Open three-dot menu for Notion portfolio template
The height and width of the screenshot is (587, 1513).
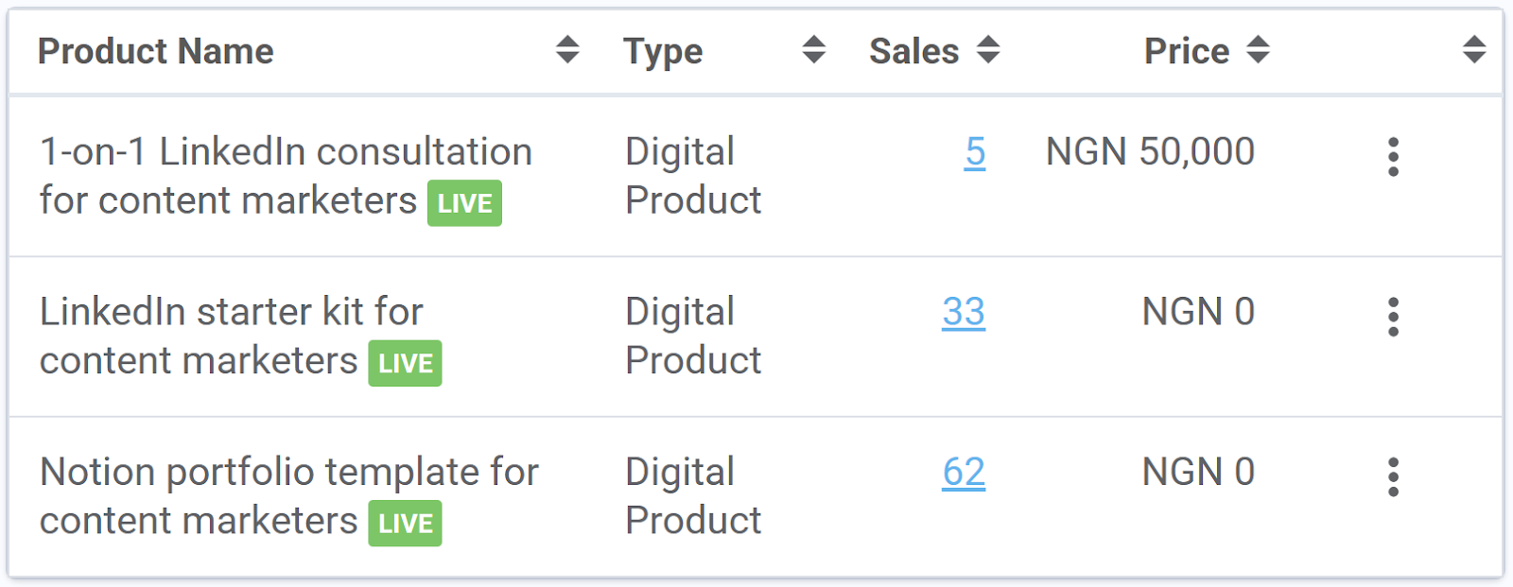click(x=1393, y=477)
